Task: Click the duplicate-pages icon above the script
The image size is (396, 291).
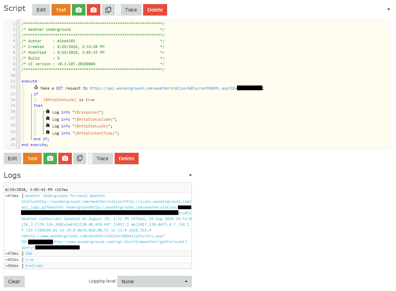Action: click(x=108, y=10)
